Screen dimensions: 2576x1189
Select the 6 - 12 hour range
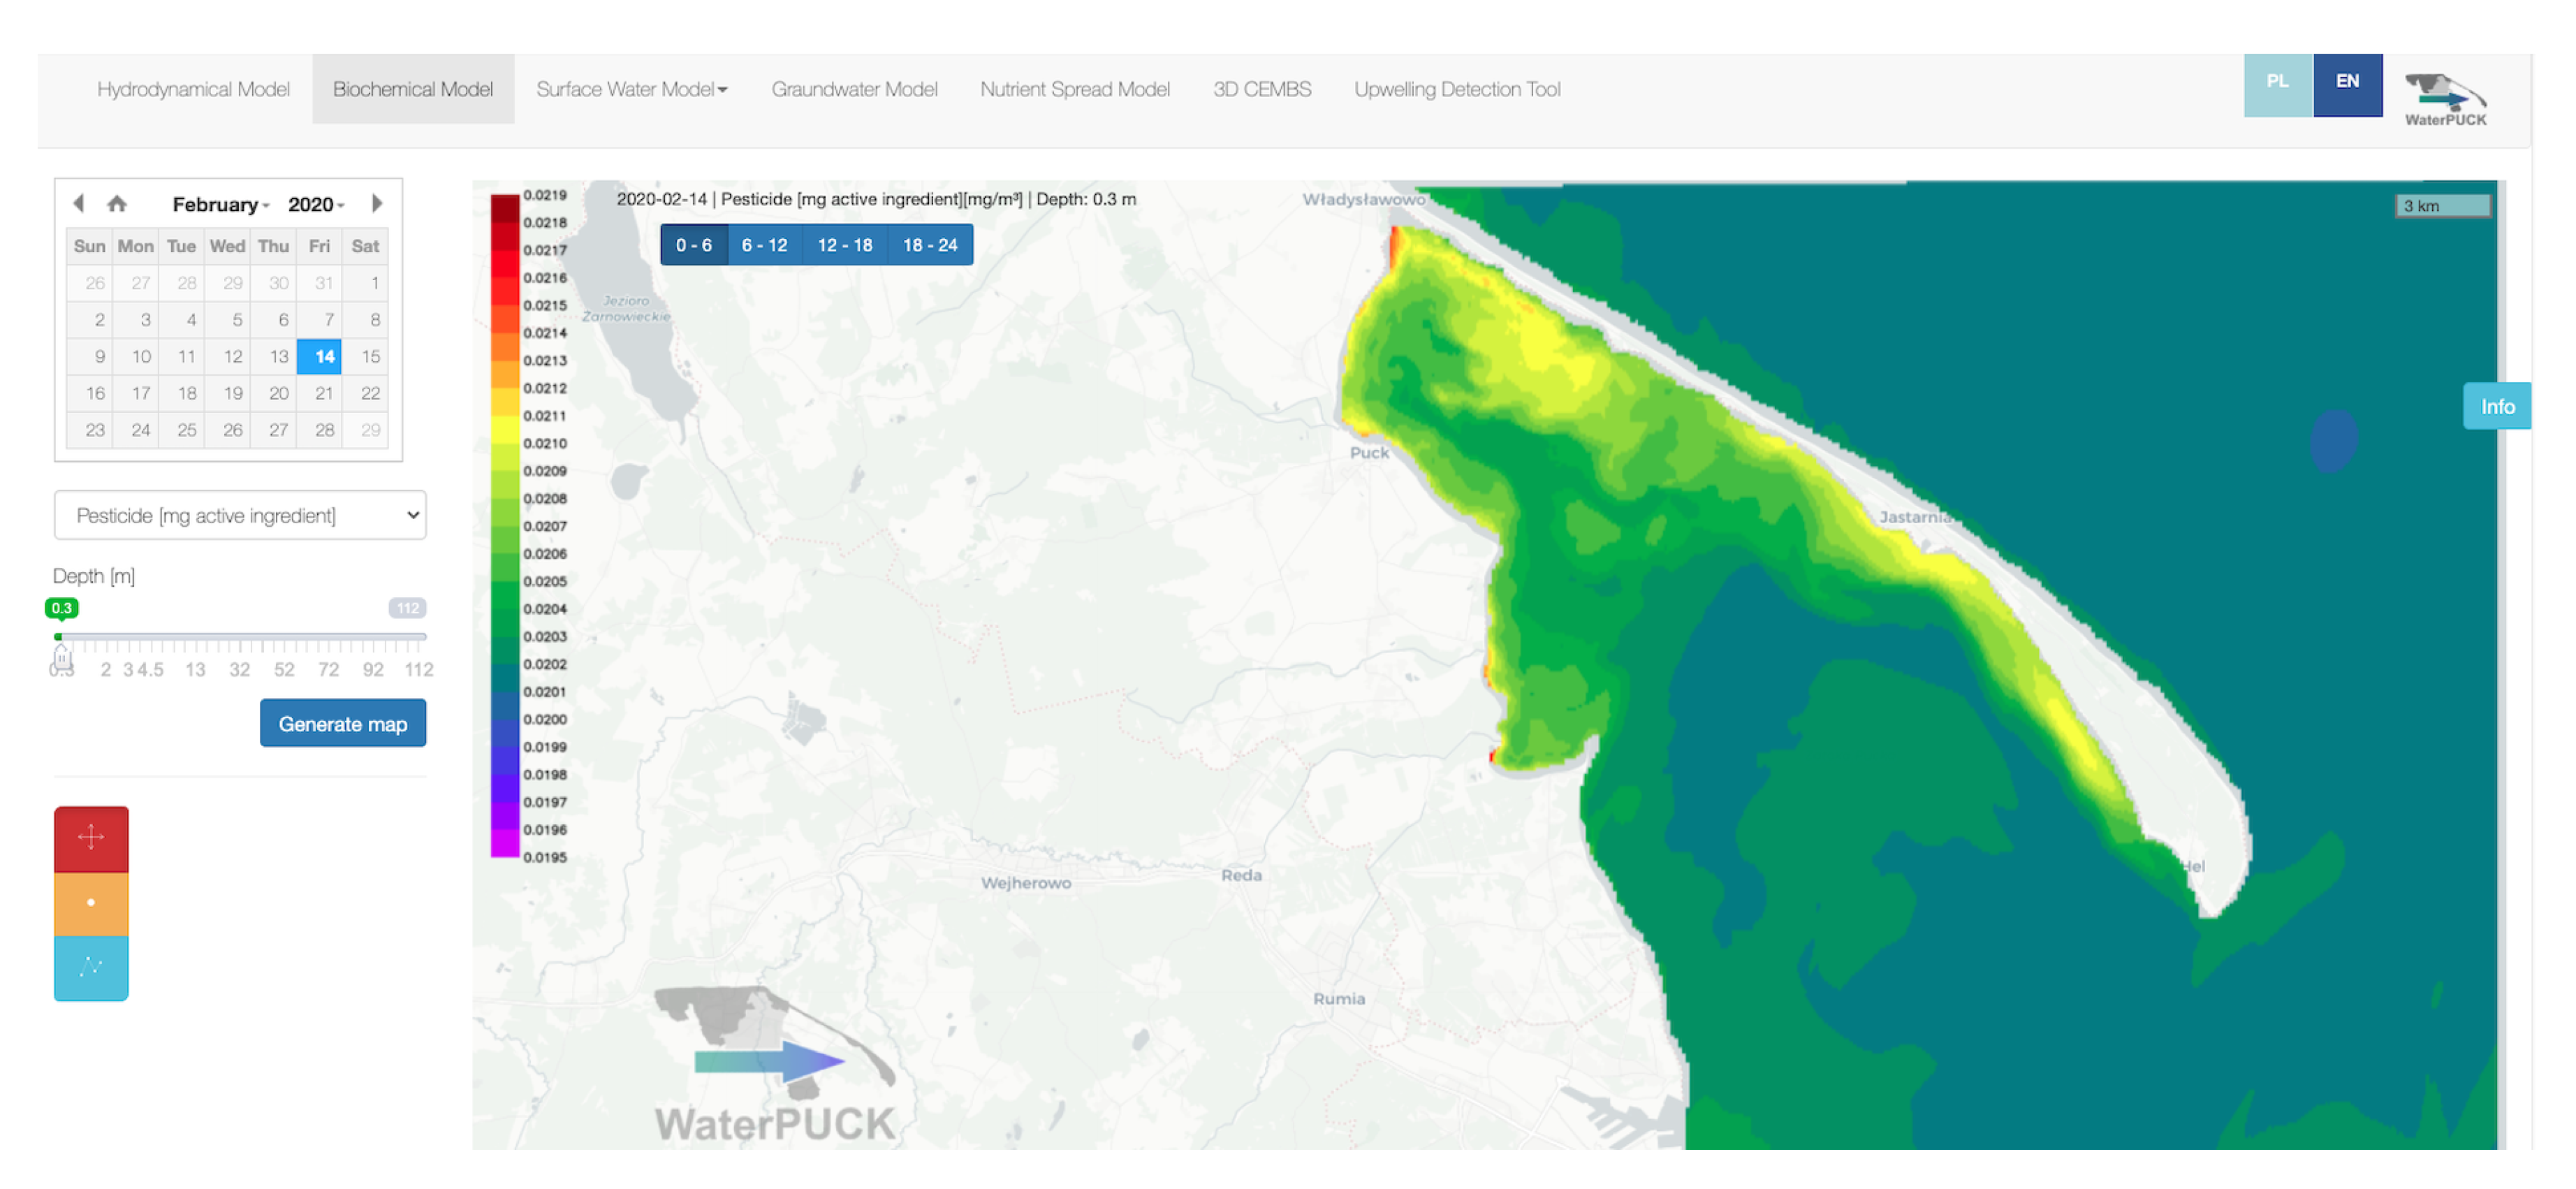[764, 245]
